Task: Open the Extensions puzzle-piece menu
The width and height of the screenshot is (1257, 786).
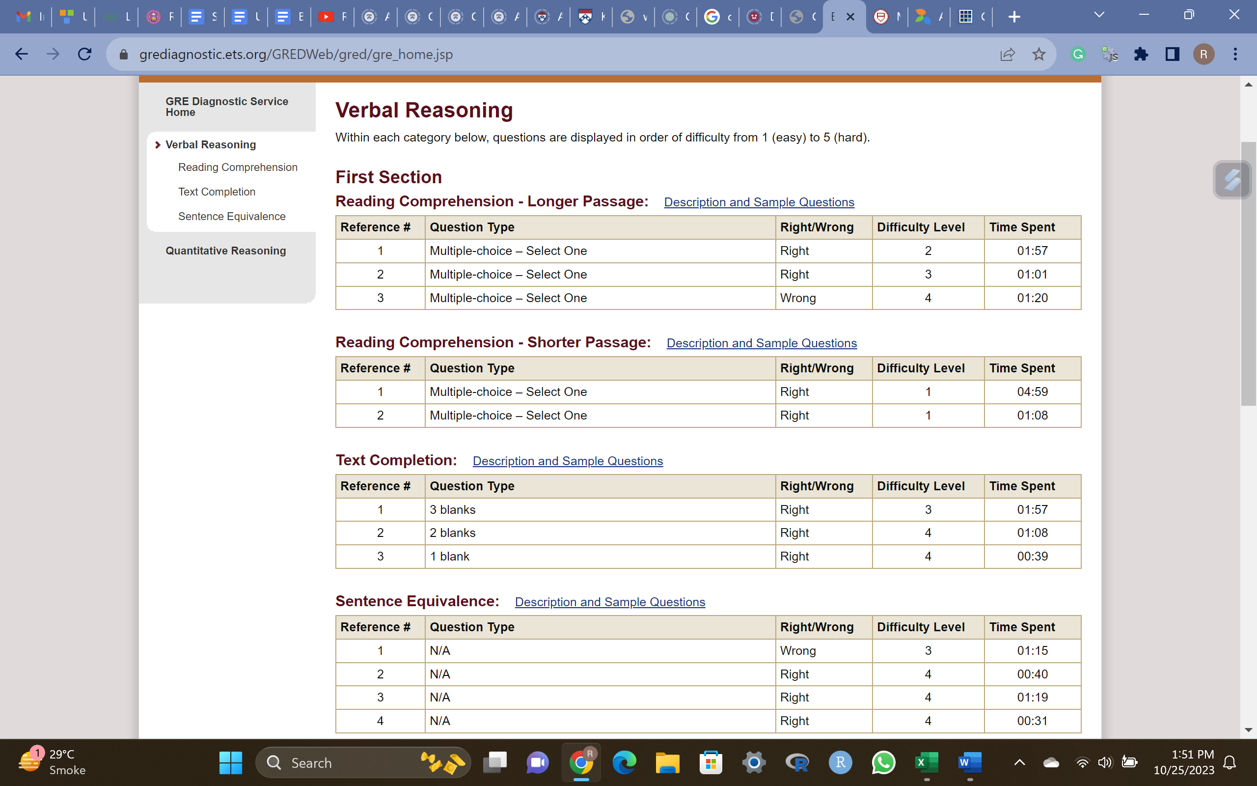Action: coord(1141,54)
